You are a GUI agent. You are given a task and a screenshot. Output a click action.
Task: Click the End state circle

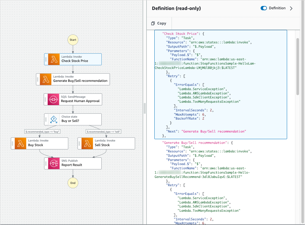(73, 183)
